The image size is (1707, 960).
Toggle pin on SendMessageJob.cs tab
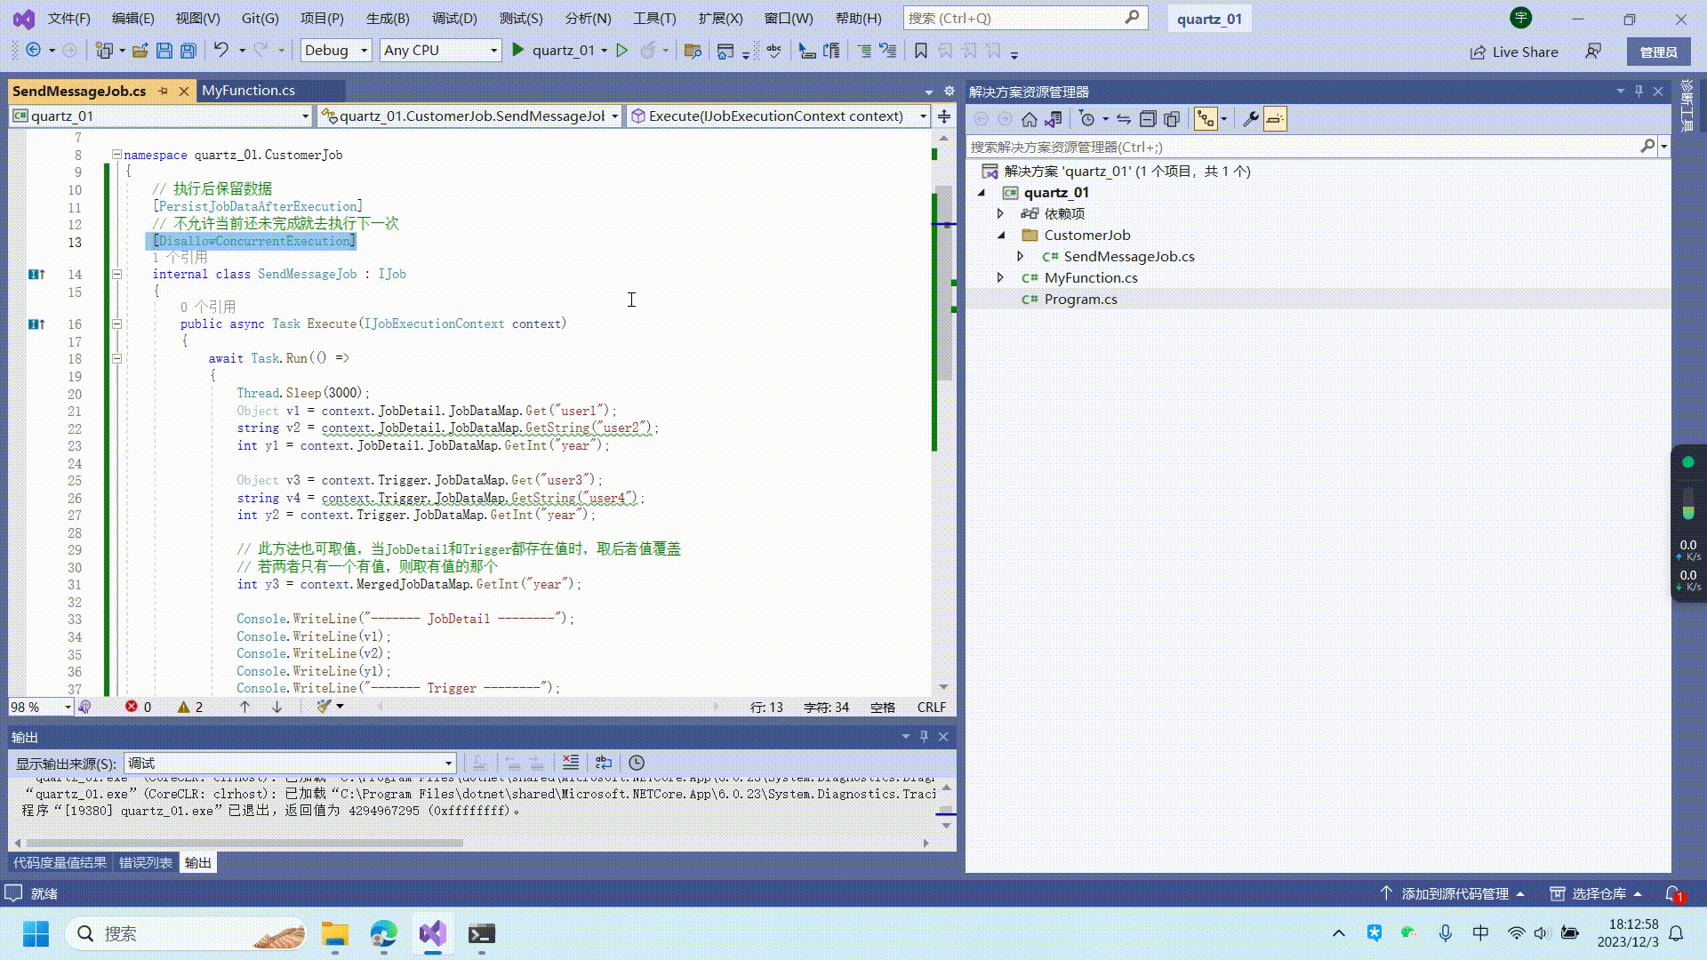163,91
